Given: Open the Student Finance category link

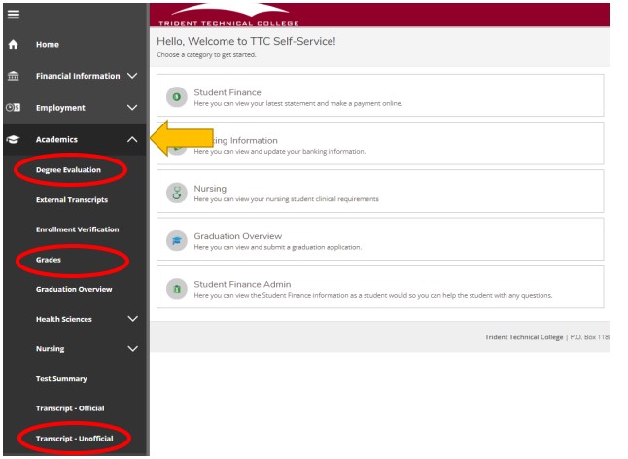Looking at the screenshot, I should click(227, 92).
